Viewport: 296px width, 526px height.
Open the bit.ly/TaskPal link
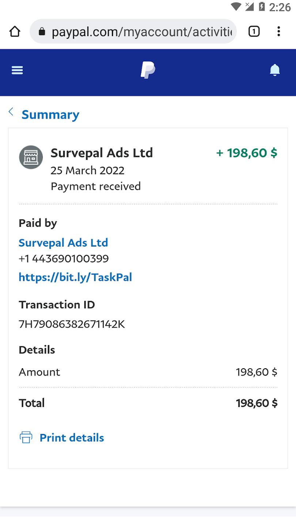coord(75,277)
